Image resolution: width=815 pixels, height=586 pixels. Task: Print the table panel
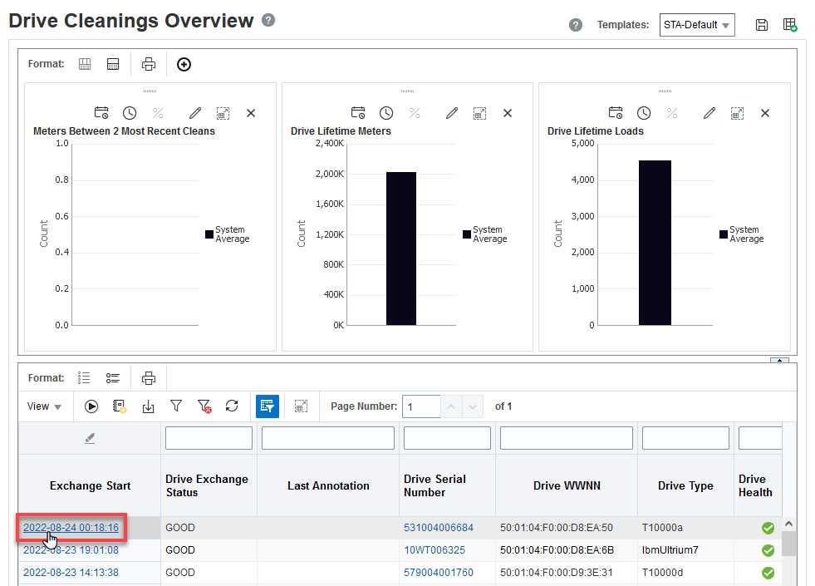click(149, 378)
